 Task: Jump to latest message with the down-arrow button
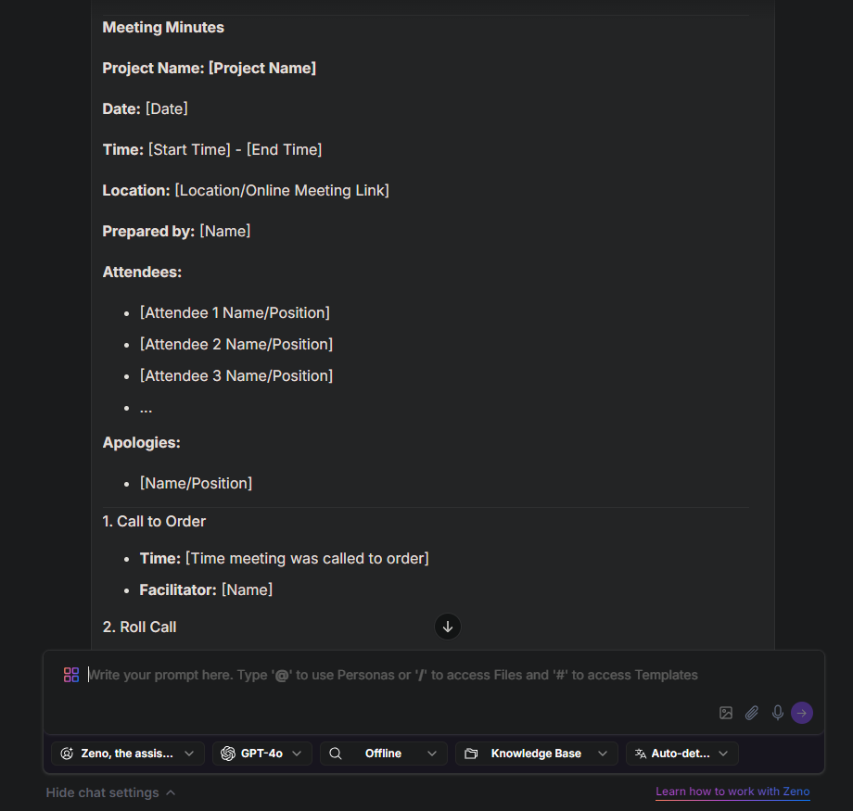(448, 627)
